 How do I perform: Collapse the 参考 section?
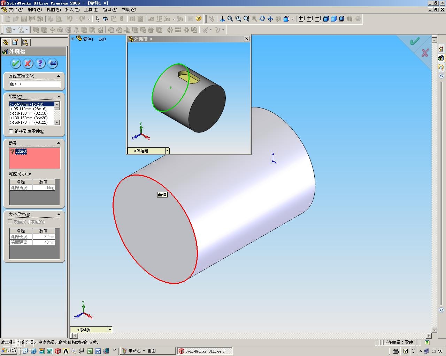click(x=59, y=143)
